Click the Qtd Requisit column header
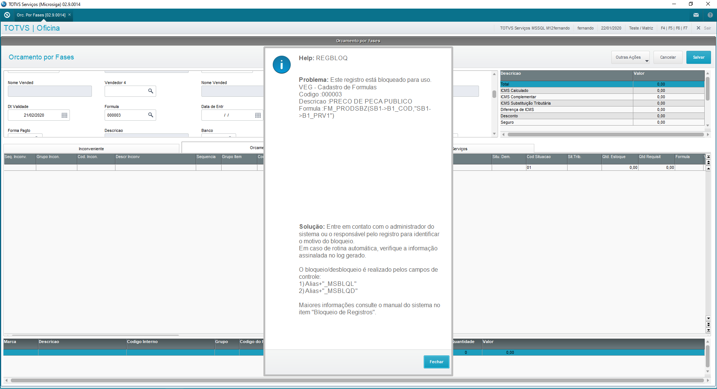This screenshot has height=389, width=717. tap(656, 159)
